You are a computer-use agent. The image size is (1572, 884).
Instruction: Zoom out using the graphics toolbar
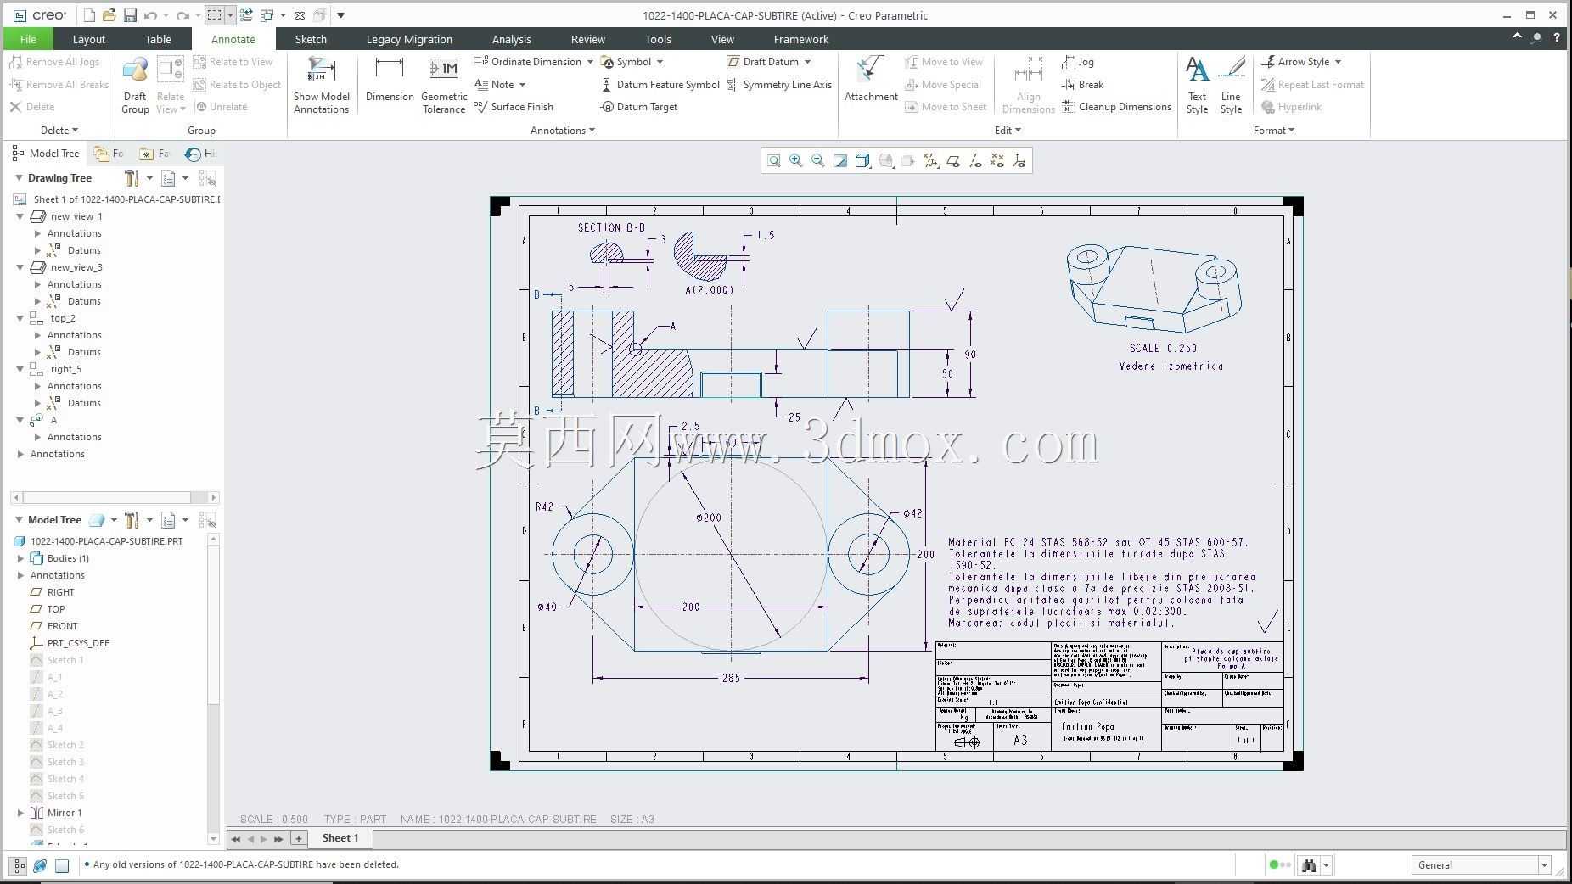(818, 160)
